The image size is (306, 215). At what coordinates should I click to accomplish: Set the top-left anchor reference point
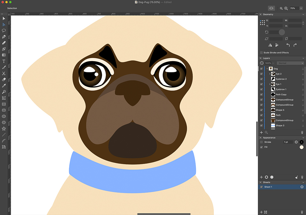coord(260,21)
